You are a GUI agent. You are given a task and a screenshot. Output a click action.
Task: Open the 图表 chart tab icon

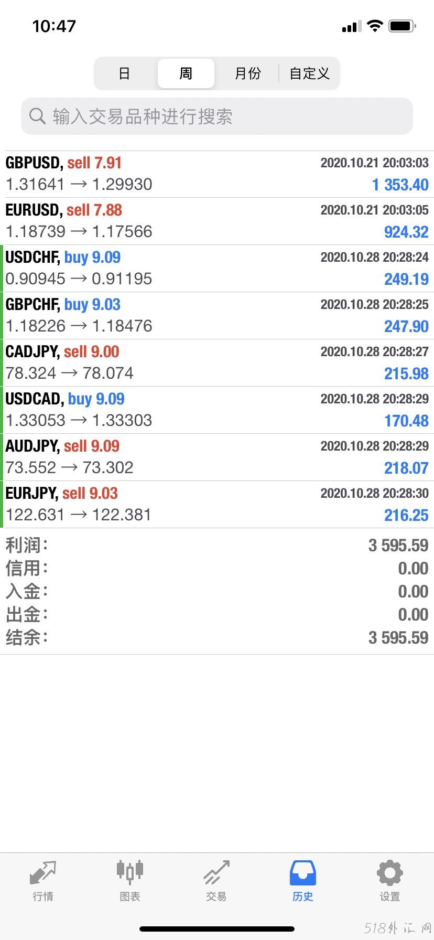[x=129, y=873]
